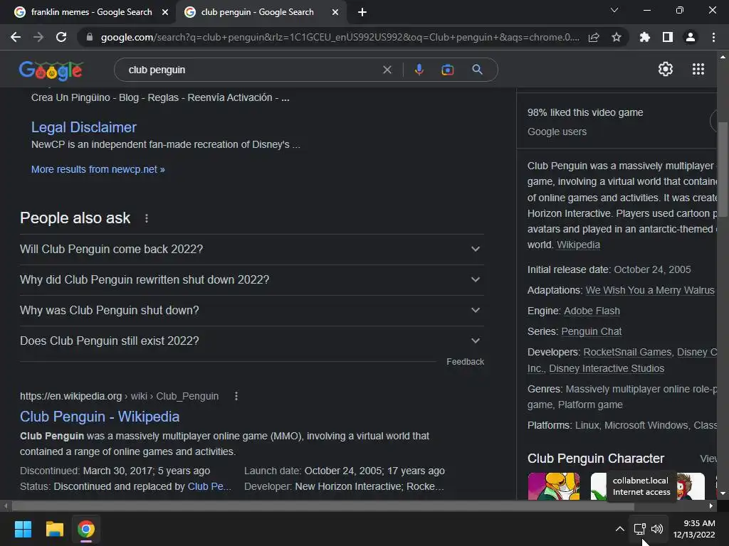
Task: Open clock and date in taskbar
Action: pyautogui.click(x=694, y=529)
